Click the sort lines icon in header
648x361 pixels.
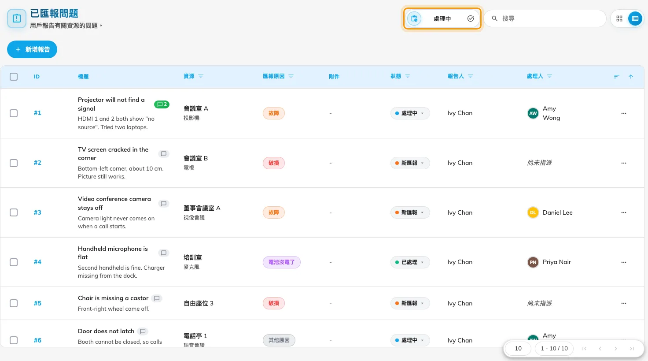tap(617, 77)
